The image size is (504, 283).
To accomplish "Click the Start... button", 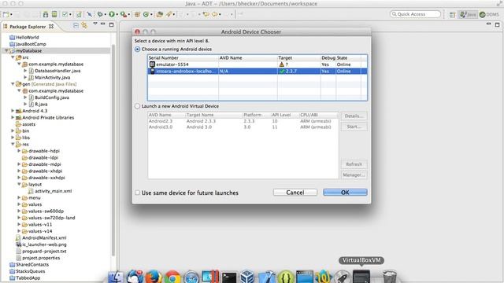I will pyautogui.click(x=354, y=127).
